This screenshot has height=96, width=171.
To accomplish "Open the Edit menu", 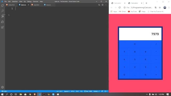I will 9,2.
